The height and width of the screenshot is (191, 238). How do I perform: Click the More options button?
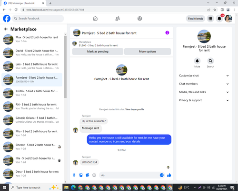coord(148,52)
